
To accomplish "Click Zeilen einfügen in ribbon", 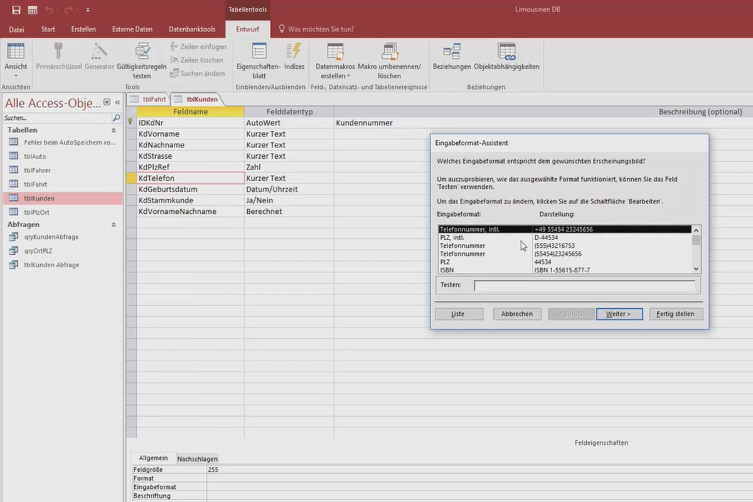I will pos(198,46).
